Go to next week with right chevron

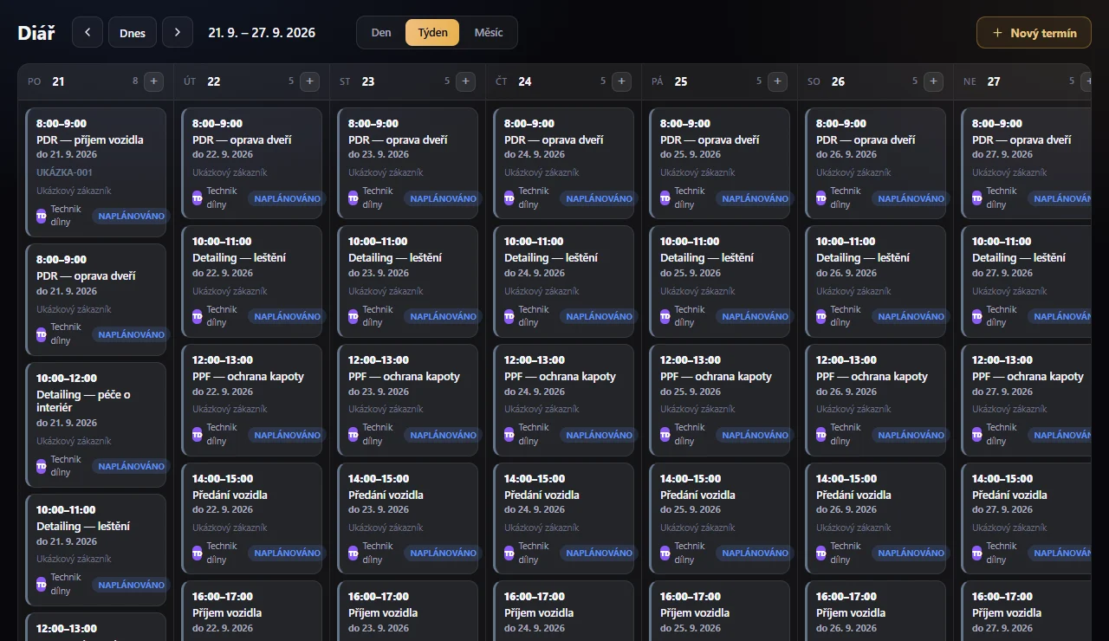click(x=178, y=33)
